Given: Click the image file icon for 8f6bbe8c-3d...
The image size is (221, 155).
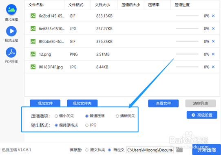Looking at the screenshot, I should click(x=33, y=41).
